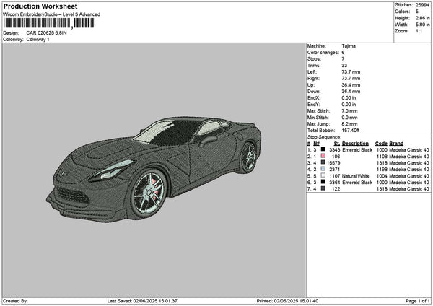
Task: Click stitch count 122 in stop row 7
Action: click(x=336, y=189)
